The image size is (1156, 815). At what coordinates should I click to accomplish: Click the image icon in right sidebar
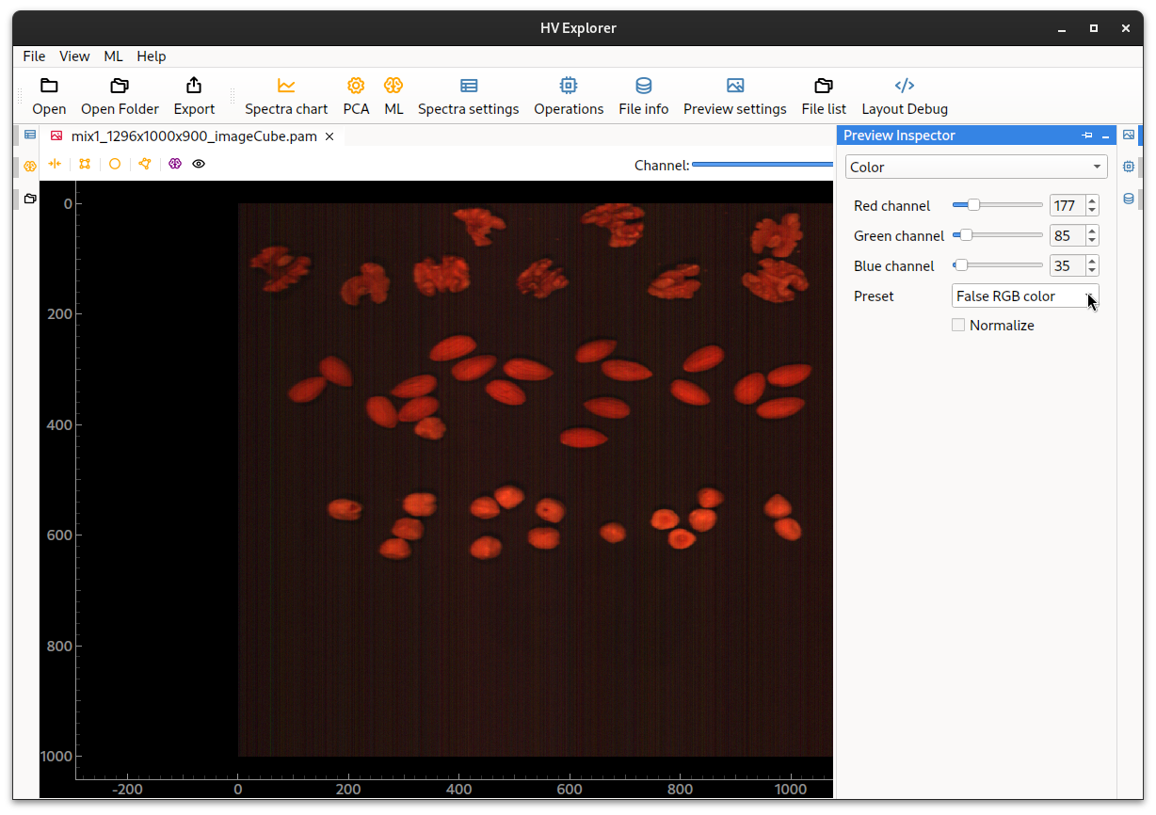pos(1129,135)
